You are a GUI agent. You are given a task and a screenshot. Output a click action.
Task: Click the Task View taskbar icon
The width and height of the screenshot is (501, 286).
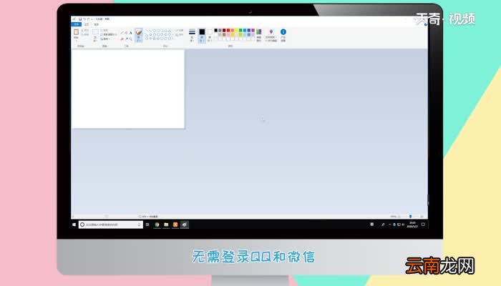[x=147, y=225]
